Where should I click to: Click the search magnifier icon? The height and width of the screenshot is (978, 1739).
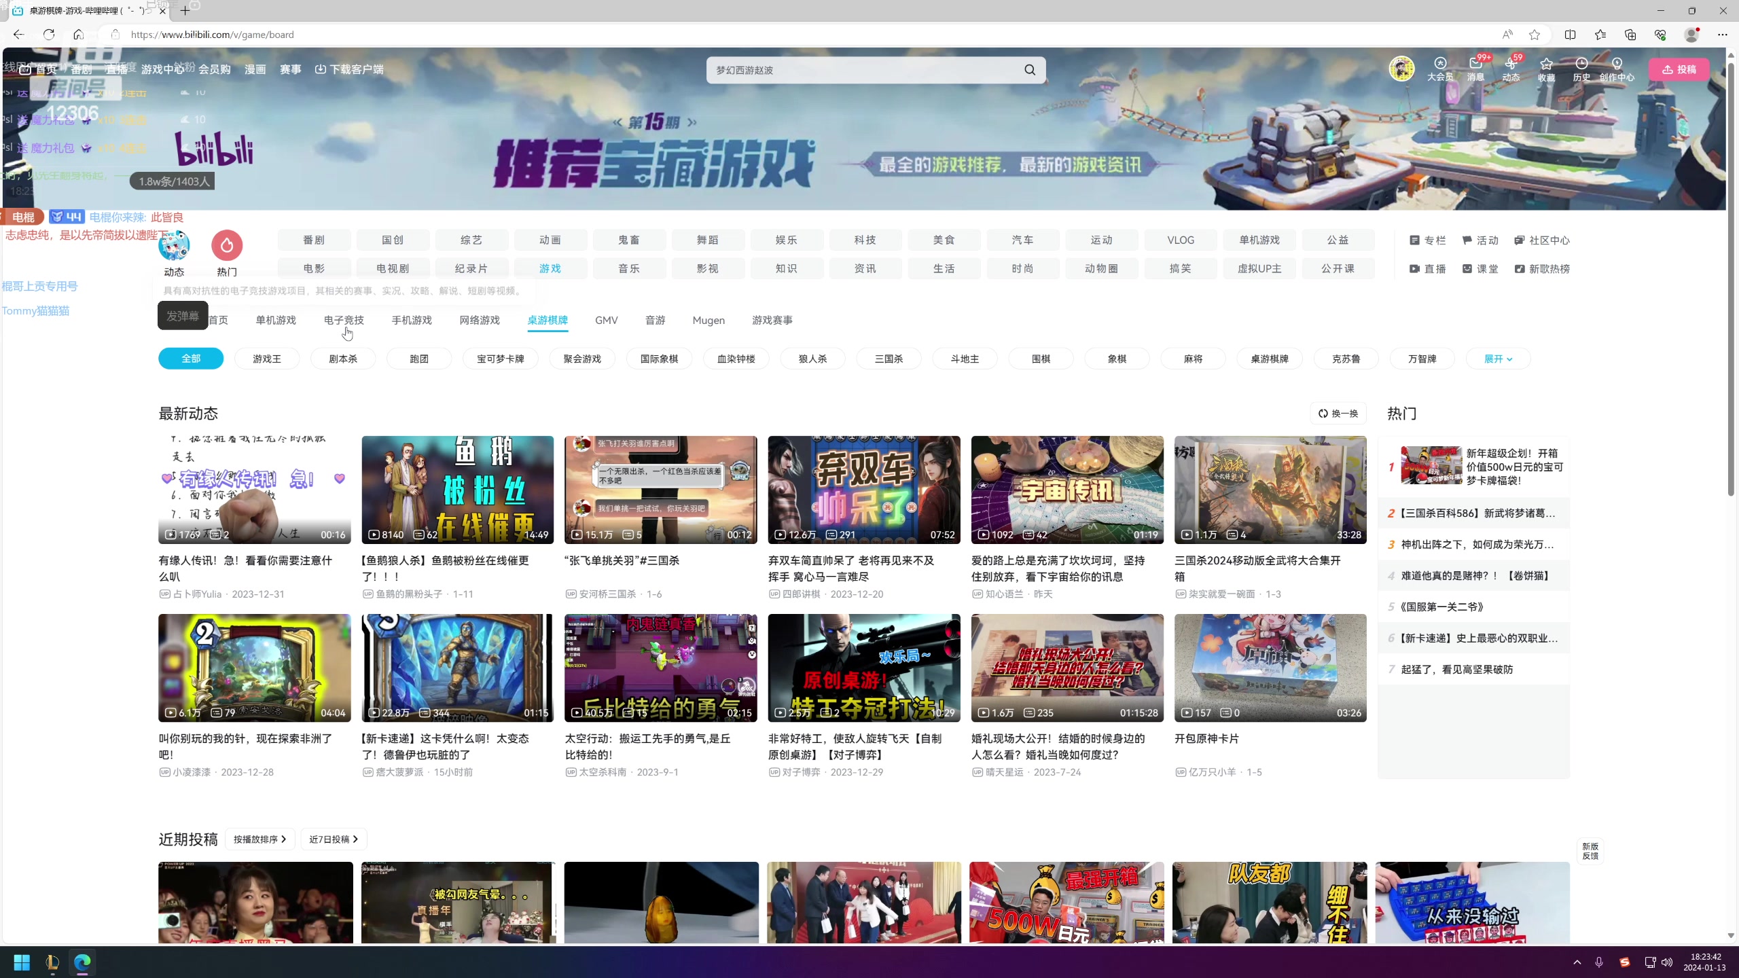(x=1030, y=70)
